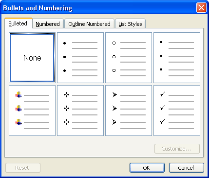
Task: Open the Outline Numbered tab
Action: click(x=89, y=24)
